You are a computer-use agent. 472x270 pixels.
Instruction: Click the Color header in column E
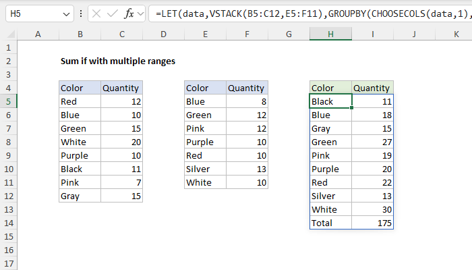point(205,88)
